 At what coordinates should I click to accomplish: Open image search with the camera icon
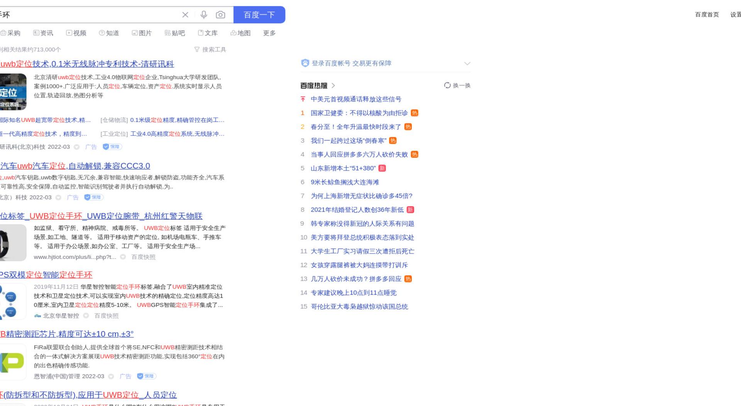click(220, 15)
